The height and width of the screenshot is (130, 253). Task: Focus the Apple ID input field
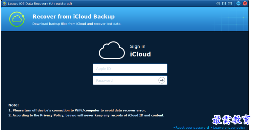click(130, 69)
